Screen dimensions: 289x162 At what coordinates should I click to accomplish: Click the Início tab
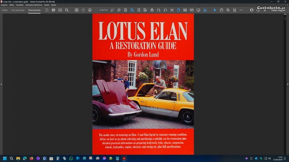point(5,10)
